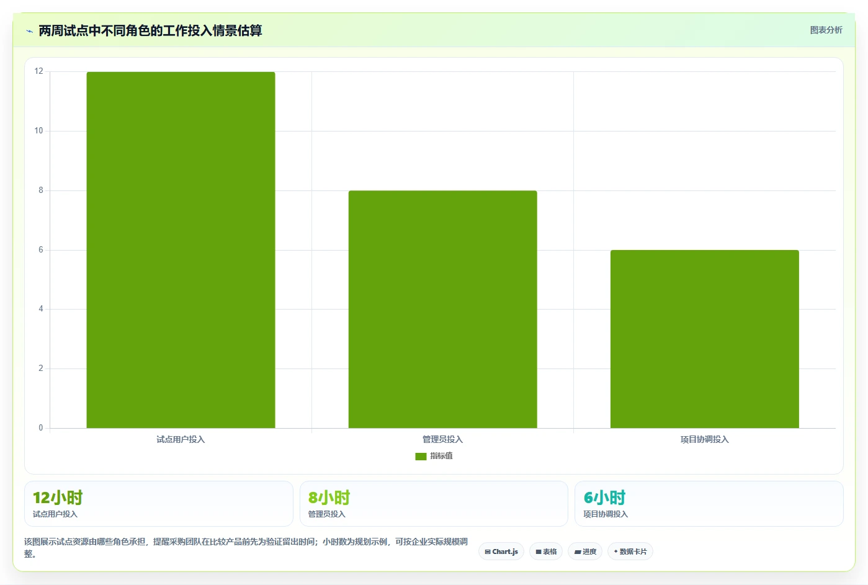Click the y-axis value 0

[x=41, y=428]
